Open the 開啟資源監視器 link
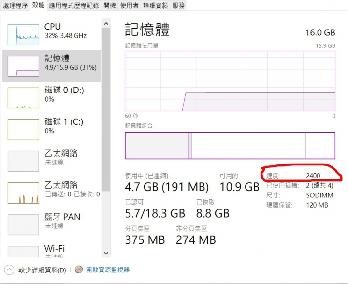 pos(108,270)
